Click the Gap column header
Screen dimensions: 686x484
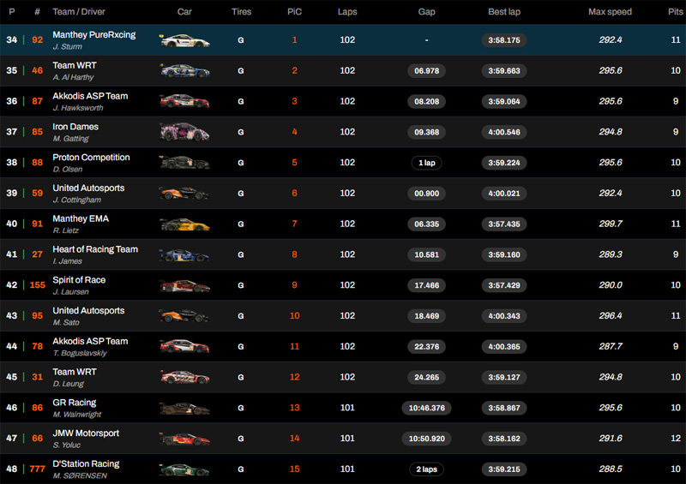point(426,12)
